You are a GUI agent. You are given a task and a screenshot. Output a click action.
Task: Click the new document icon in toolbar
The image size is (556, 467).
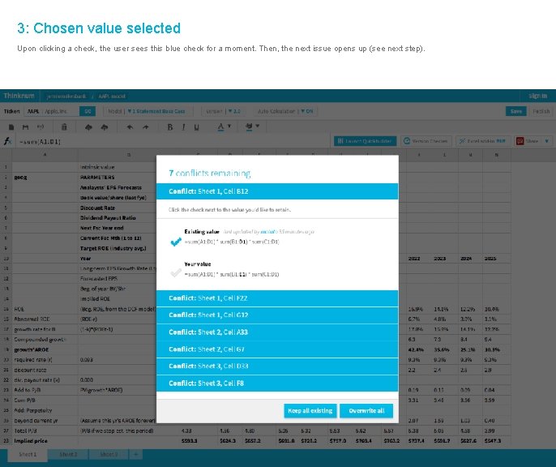point(11,126)
